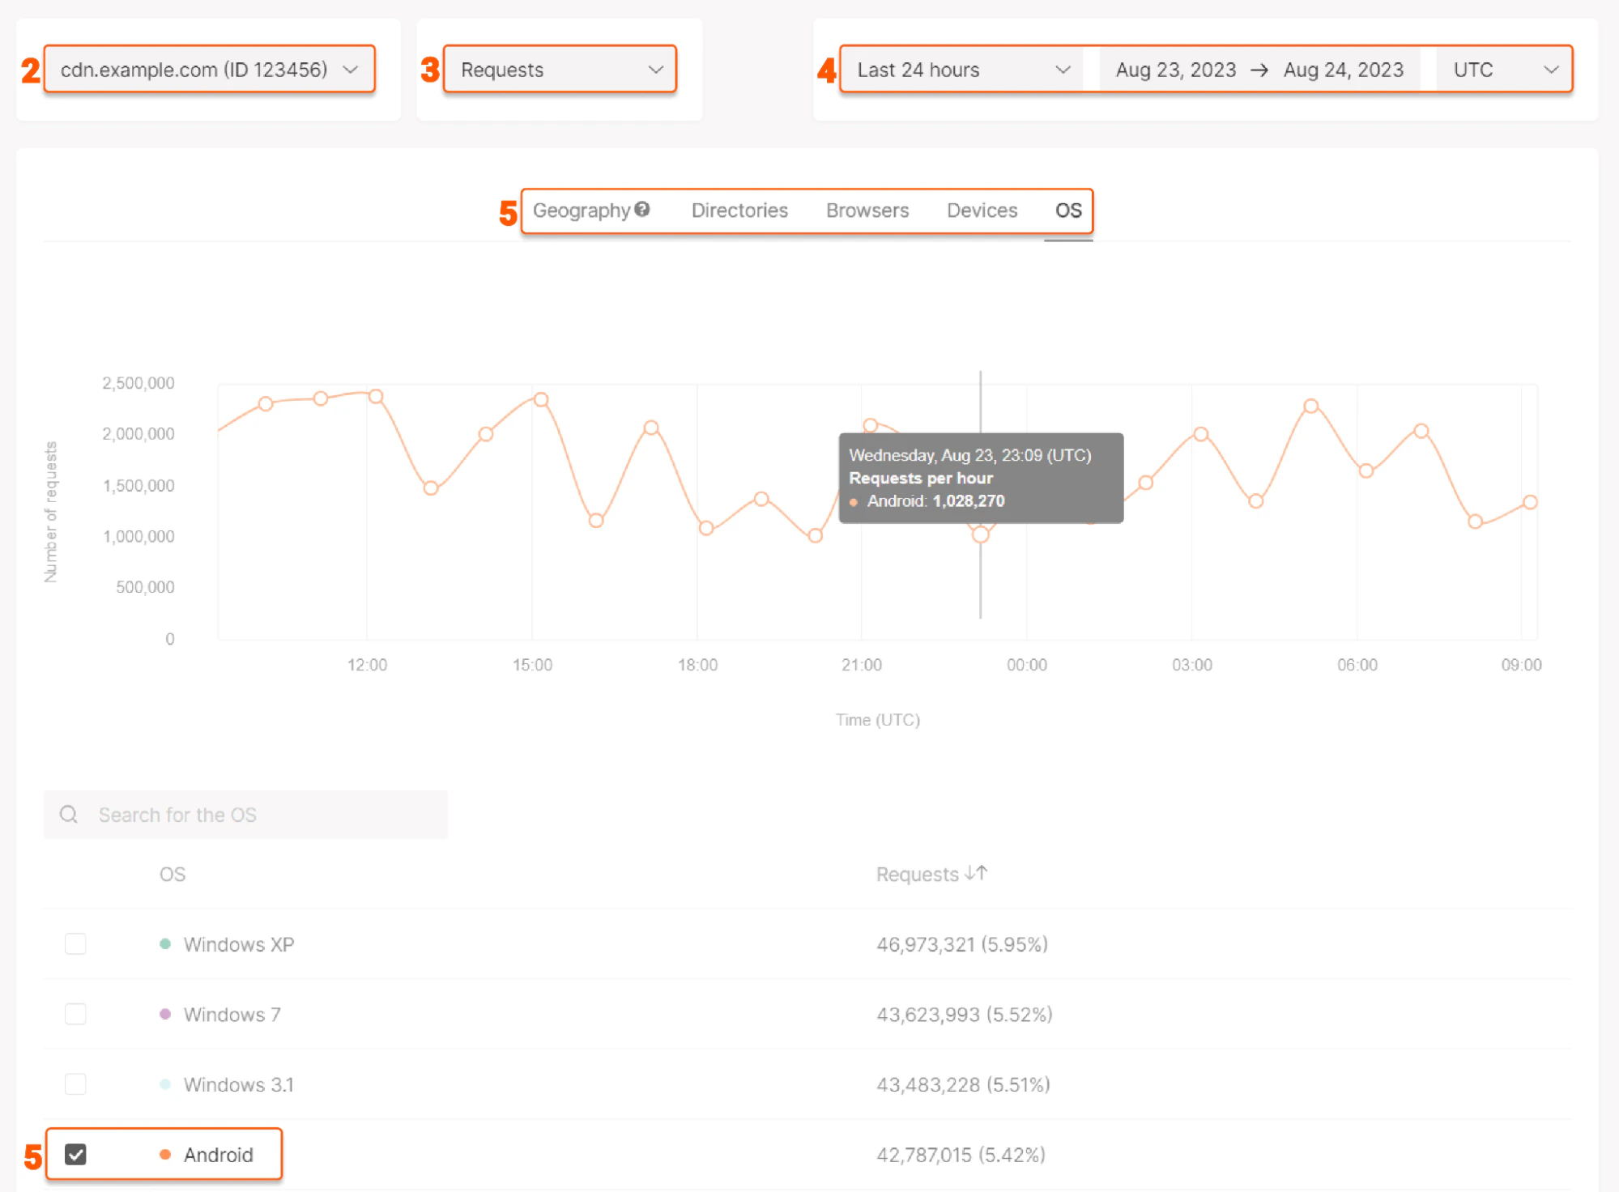Check the Windows XP checkbox
Viewport: 1619px width, 1192px height.
coord(75,943)
